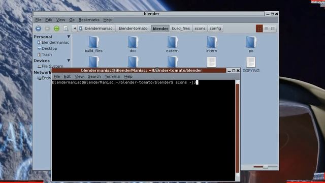Open blendermaniac home in sidebar
The image size is (325, 183).
click(x=53, y=43)
